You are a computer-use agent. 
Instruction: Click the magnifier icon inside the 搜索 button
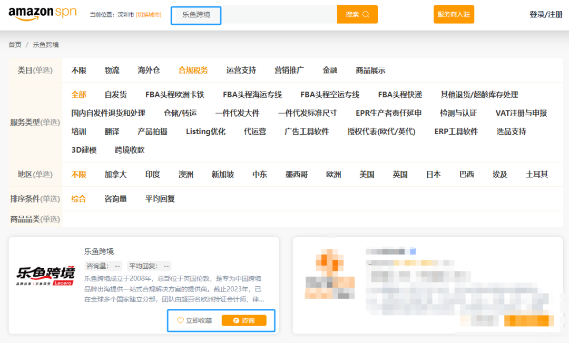click(367, 14)
